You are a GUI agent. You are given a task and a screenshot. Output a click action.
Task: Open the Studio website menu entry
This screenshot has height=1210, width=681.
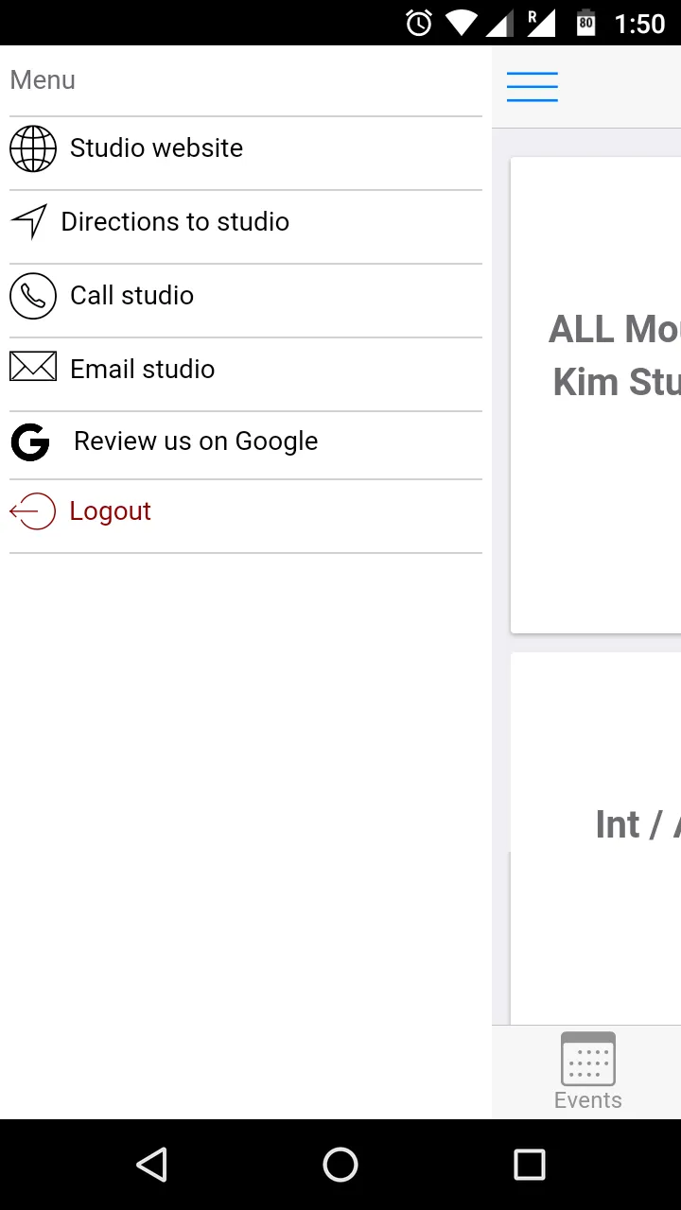coord(246,153)
